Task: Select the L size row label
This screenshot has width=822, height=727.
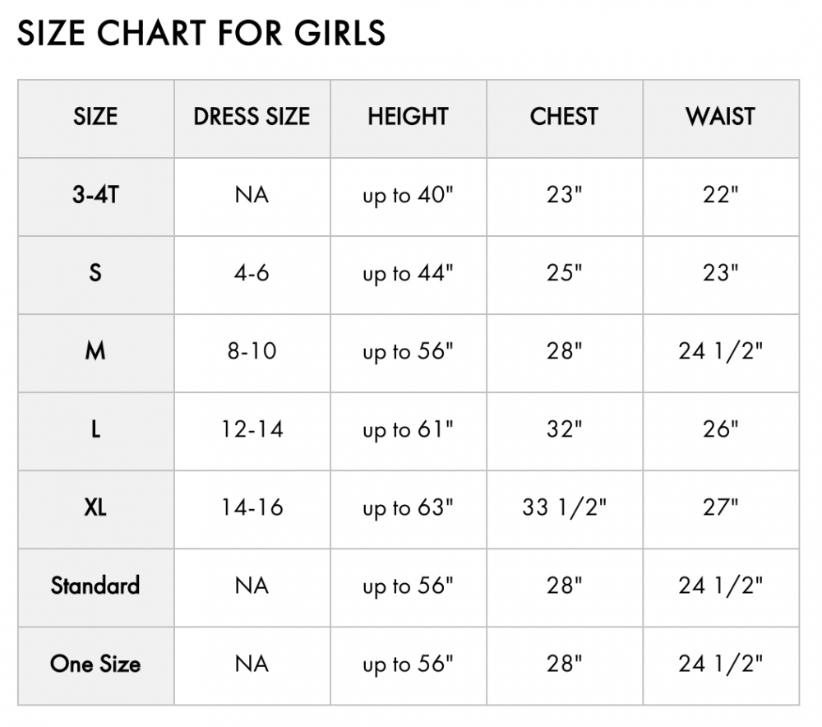Action: tap(95, 429)
